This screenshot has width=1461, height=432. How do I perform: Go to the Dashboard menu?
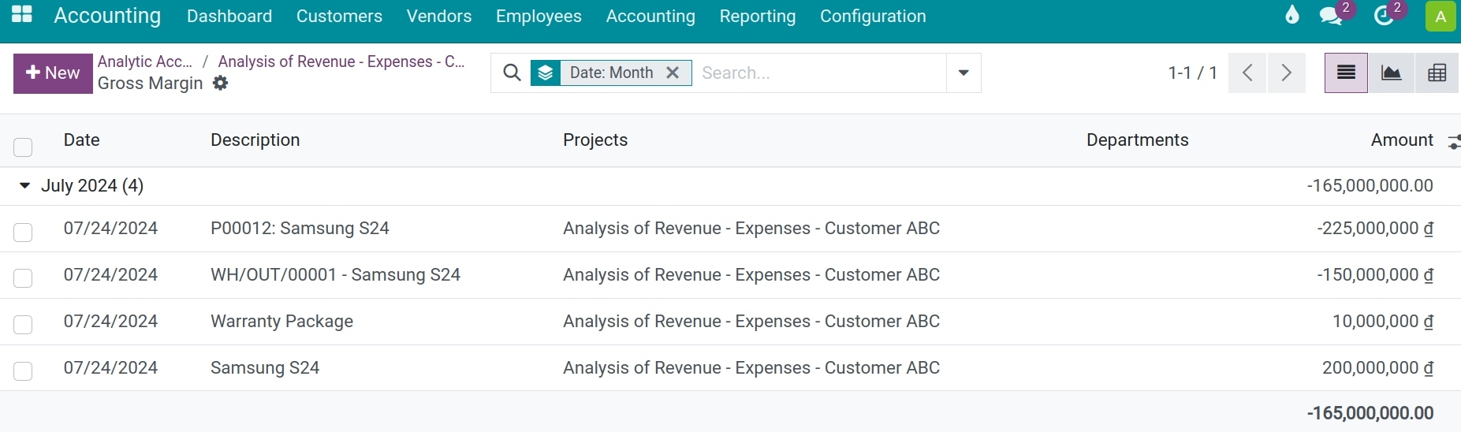tap(229, 16)
